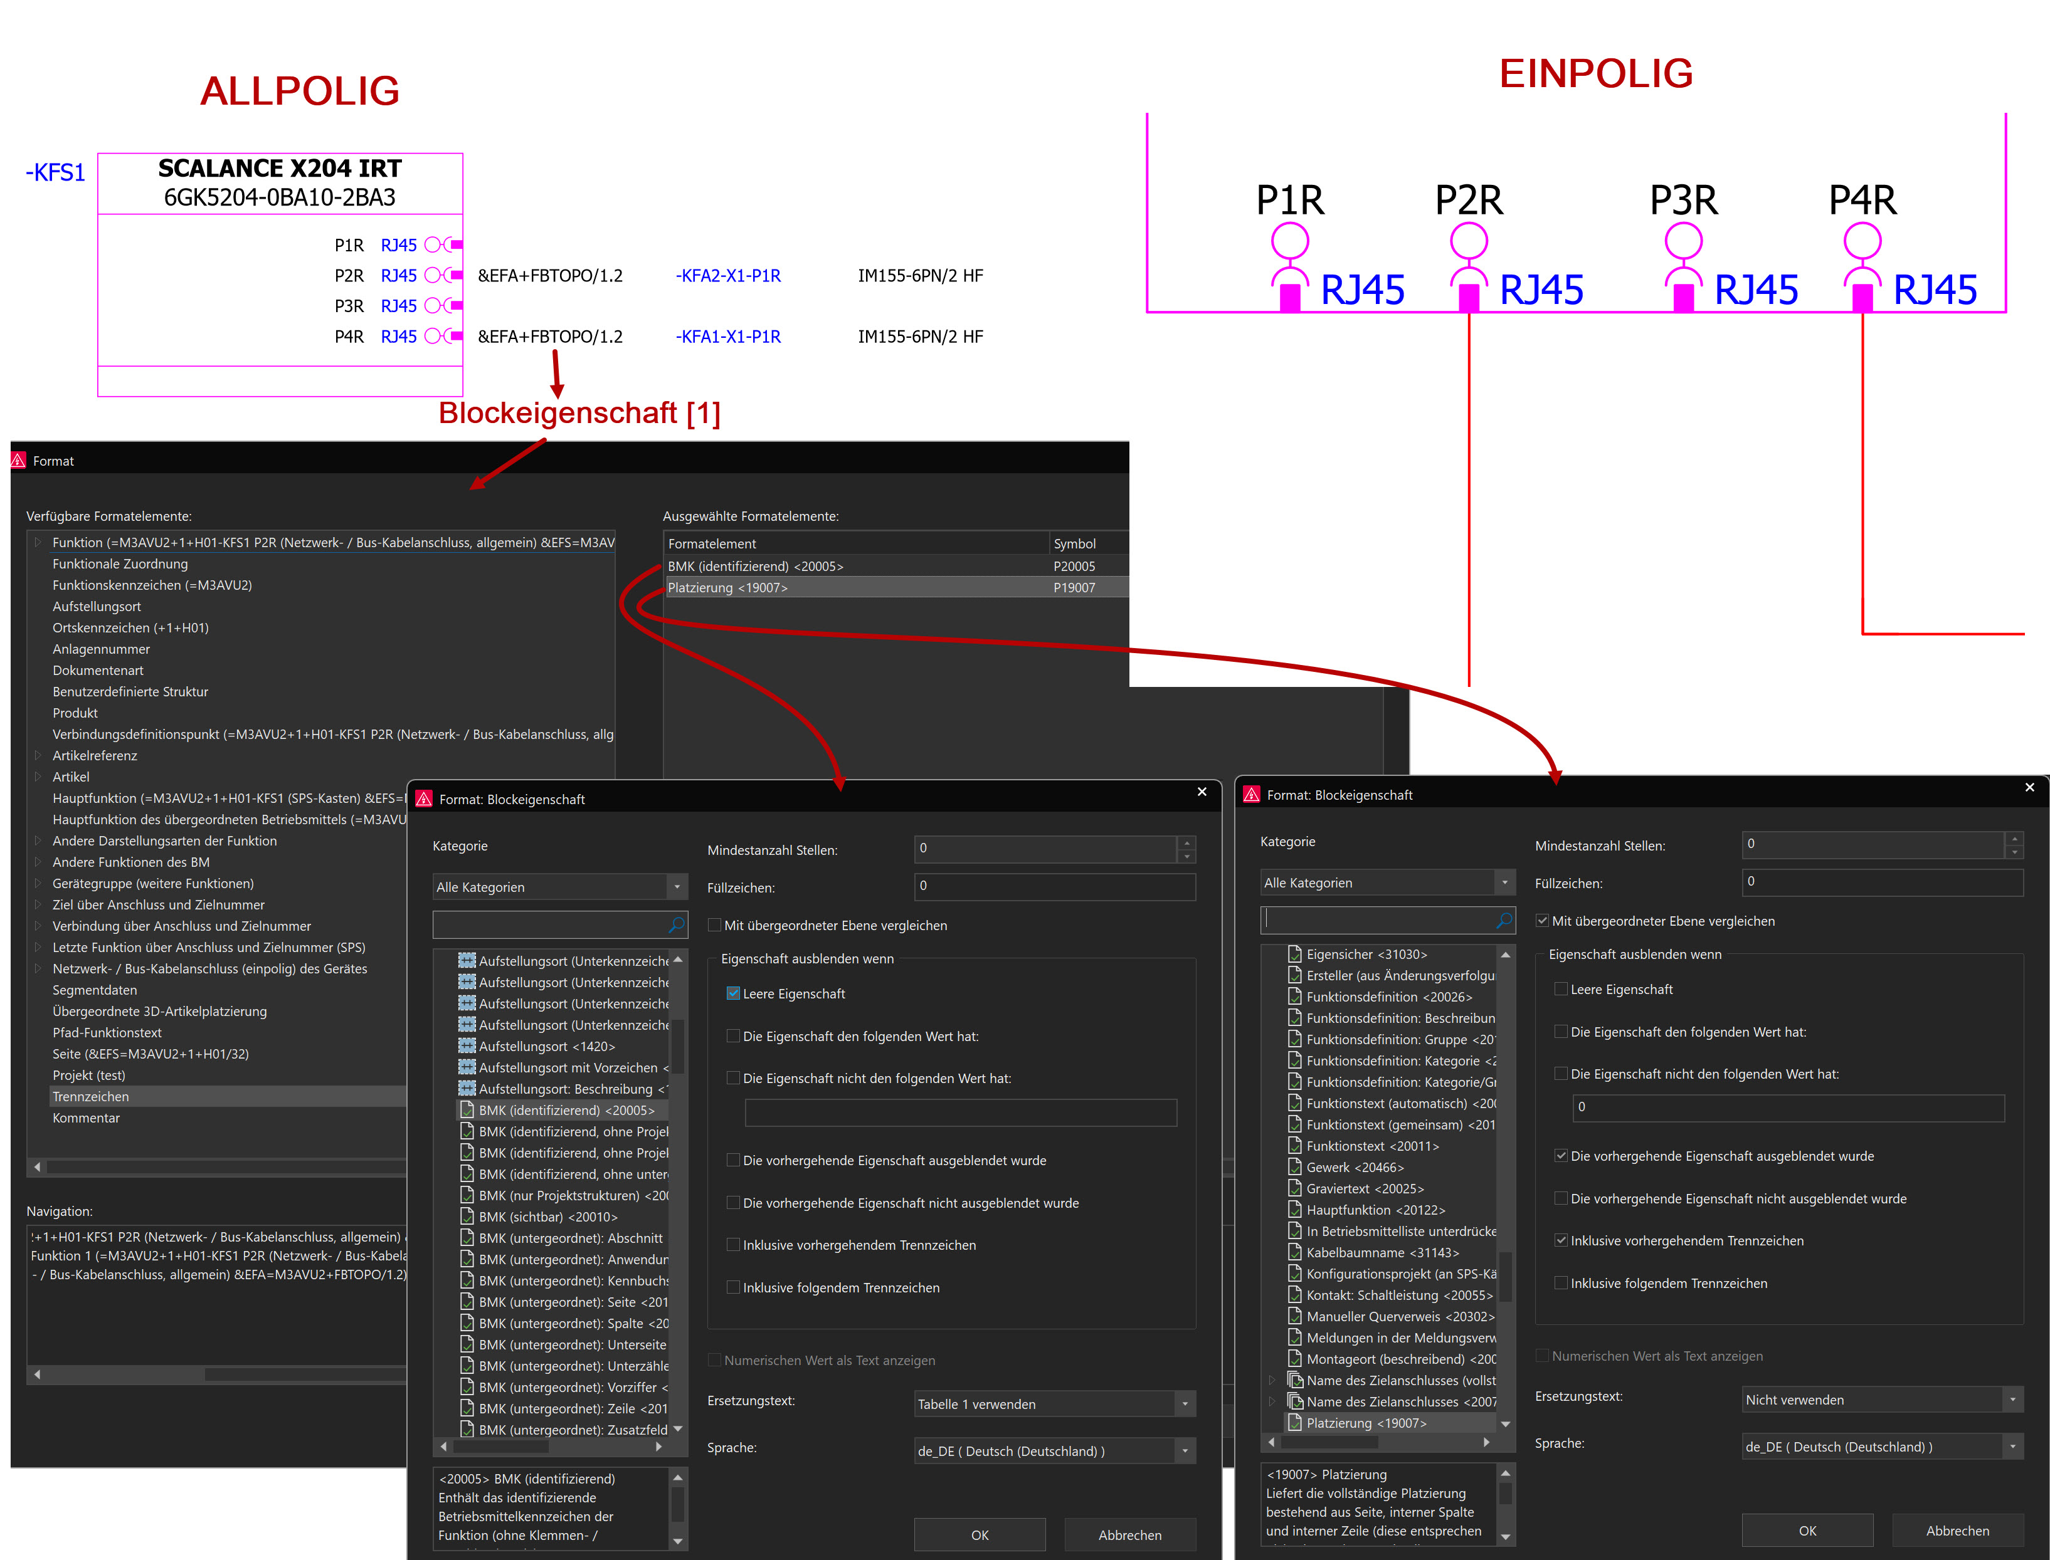This screenshot has width=2050, height=1560.
Task: Click property icon beside Eigensicher <31030>
Action: (x=1295, y=954)
